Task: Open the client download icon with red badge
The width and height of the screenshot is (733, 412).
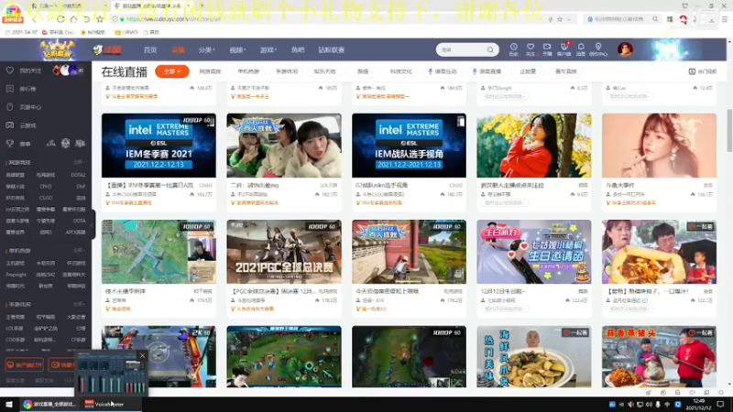Action: coord(564,49)
